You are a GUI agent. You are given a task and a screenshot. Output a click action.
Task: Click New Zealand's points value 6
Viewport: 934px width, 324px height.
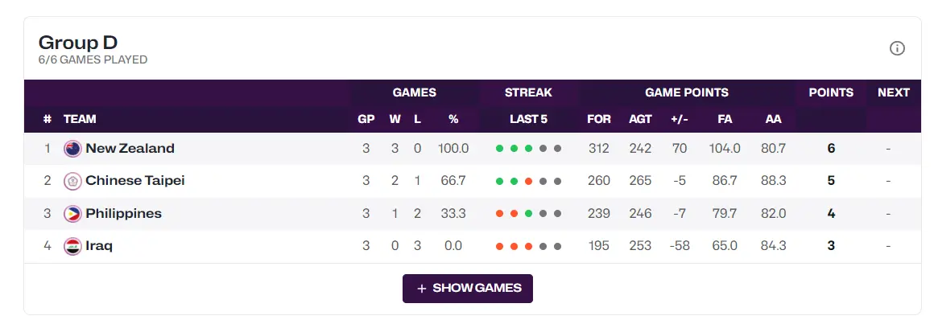(x=831, y=149)
